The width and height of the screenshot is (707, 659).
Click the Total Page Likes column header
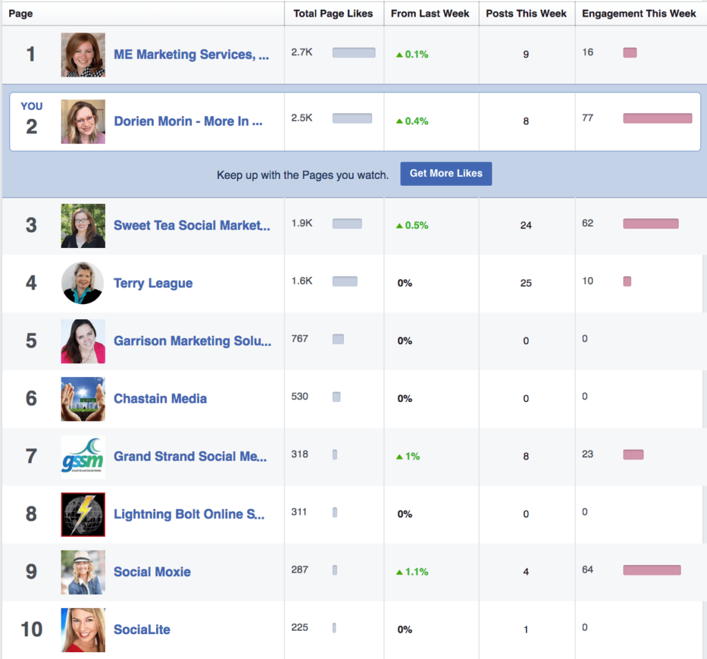pyautogui.click(x=333, y=14)
